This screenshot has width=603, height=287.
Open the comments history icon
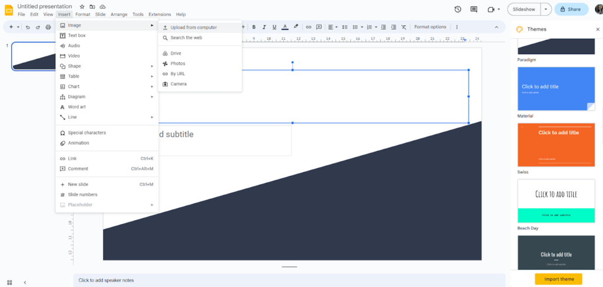click(474, 9)
